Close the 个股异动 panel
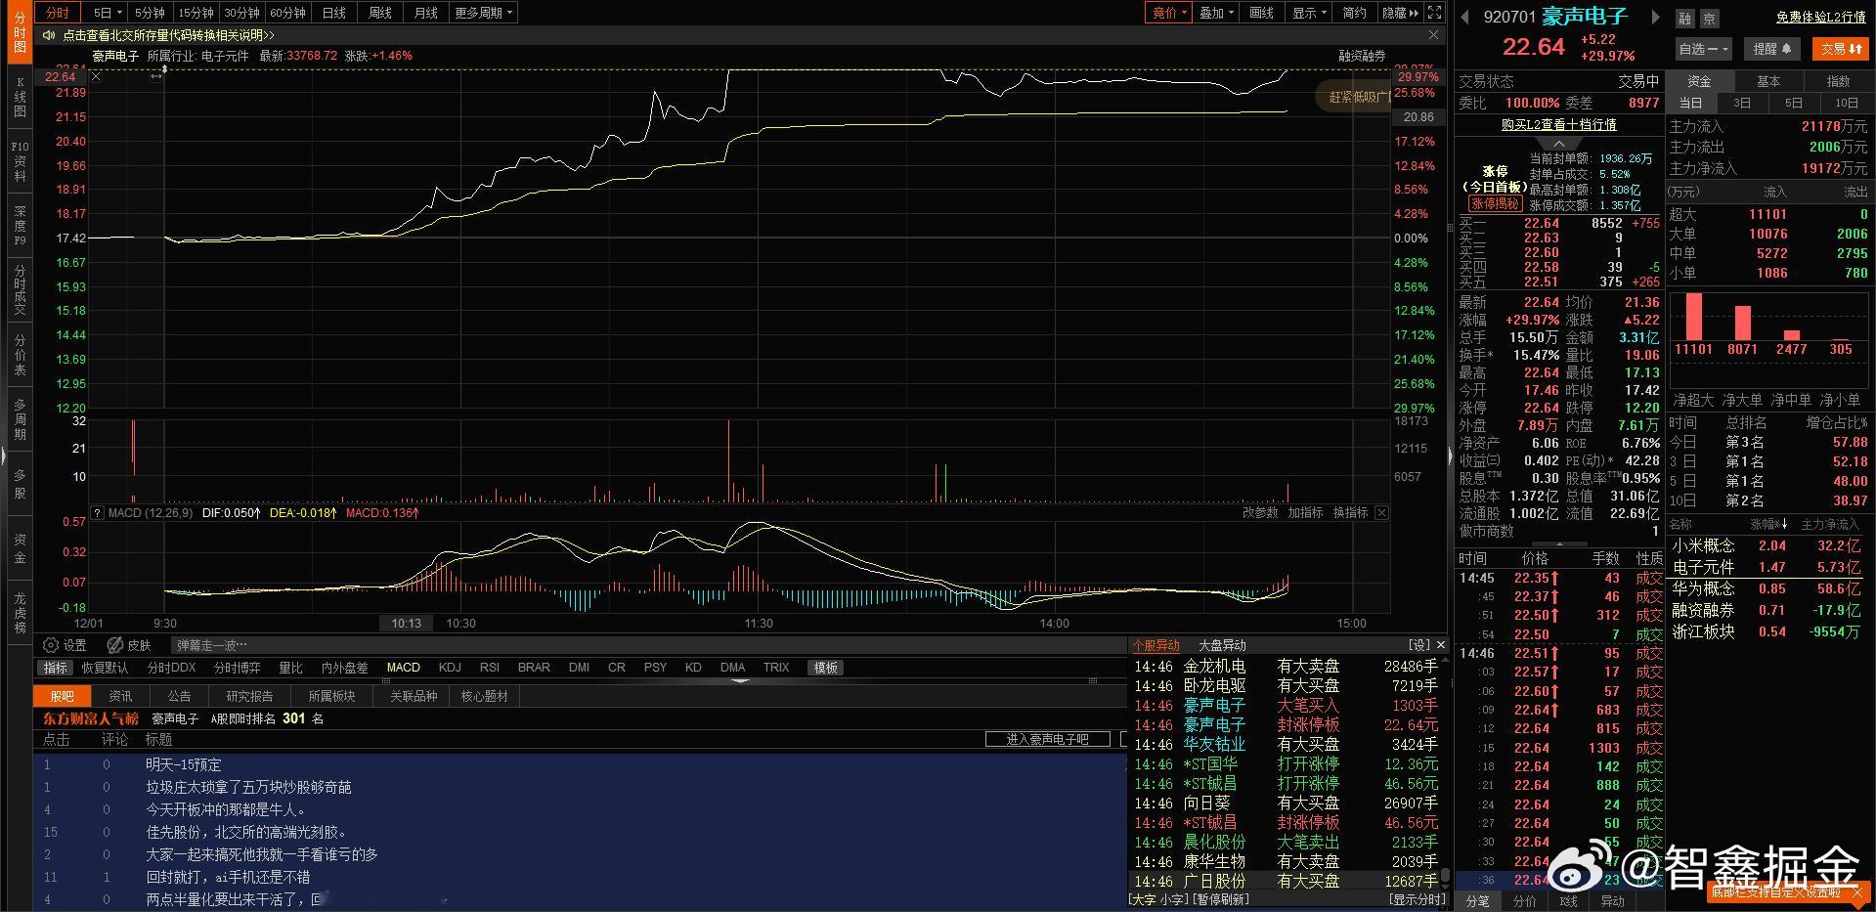This screenshot has width=1876, height=912. (1440, 645)
